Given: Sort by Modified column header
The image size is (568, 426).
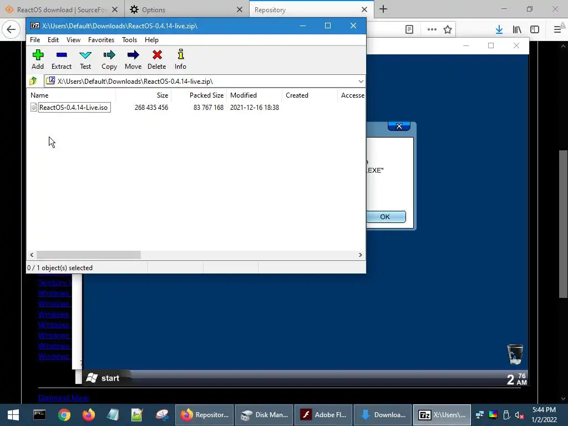Looking at the screenshot, I should pos(254,95).
